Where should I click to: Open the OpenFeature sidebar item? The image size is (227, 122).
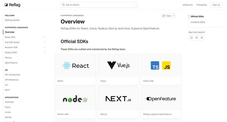pos(11,63)
